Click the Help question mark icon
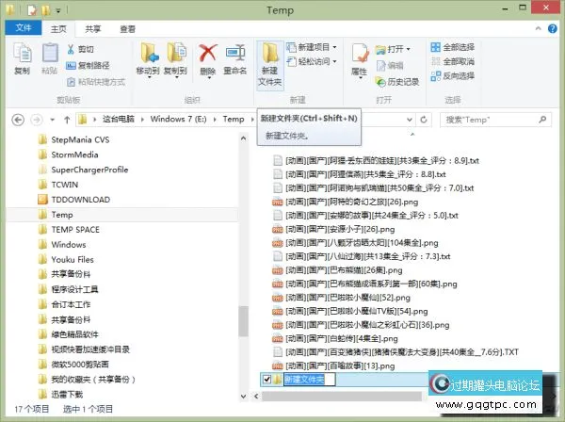Screen dimensions: 565x422 click(x=553, y=29)
